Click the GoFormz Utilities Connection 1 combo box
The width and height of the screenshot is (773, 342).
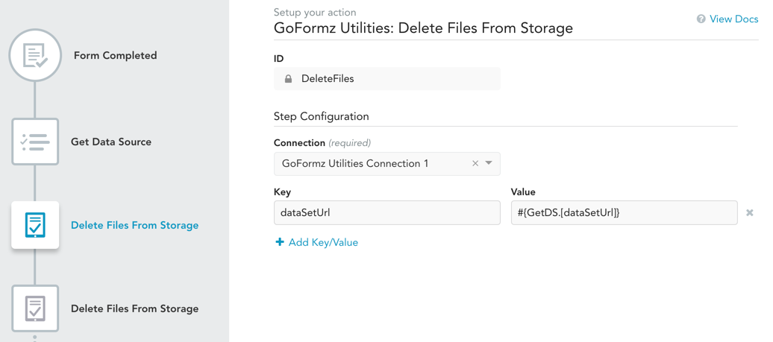pyautogui.click(x=373, y=164)
